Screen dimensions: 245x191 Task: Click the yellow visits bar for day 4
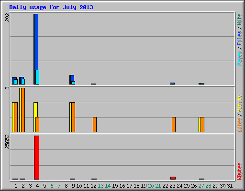35,110
